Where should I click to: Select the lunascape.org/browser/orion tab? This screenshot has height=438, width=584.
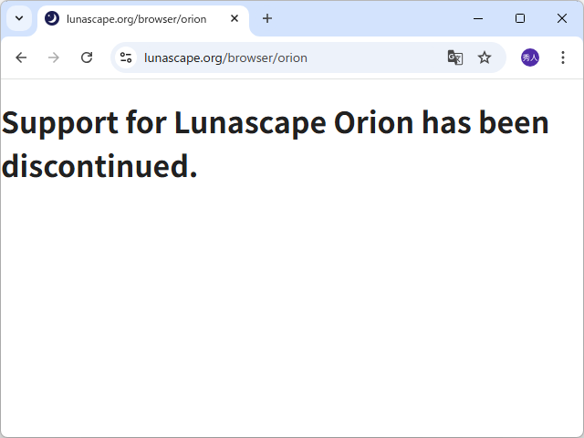143,19
